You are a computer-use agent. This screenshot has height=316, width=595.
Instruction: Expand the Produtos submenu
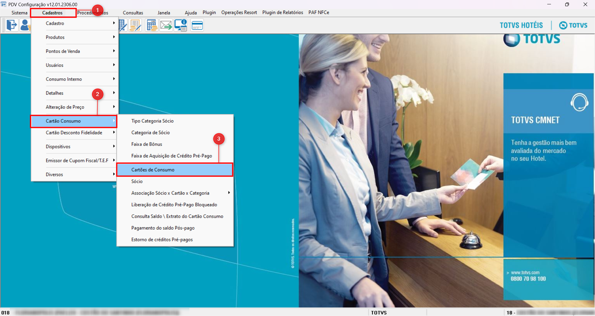coord(74,37)
